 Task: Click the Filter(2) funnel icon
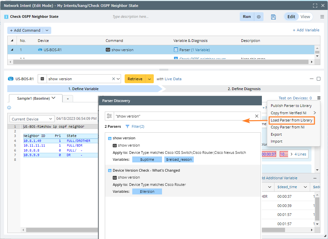pos(128,126)
